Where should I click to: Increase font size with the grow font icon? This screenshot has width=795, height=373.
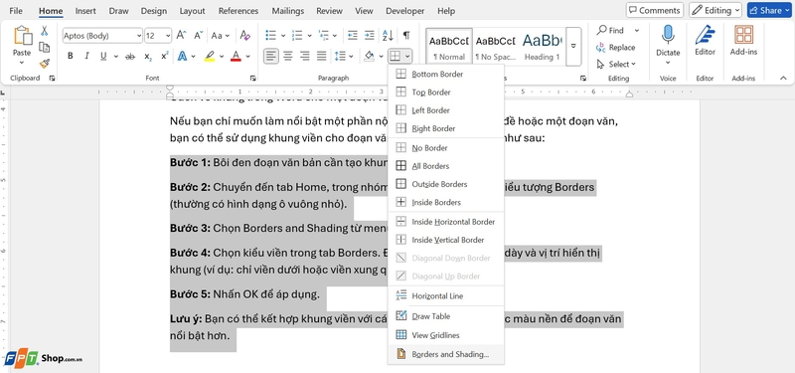[181, 36]
